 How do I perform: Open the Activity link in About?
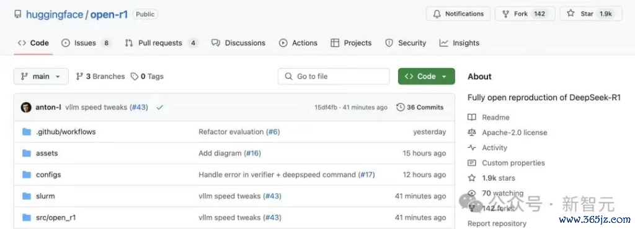494,147
